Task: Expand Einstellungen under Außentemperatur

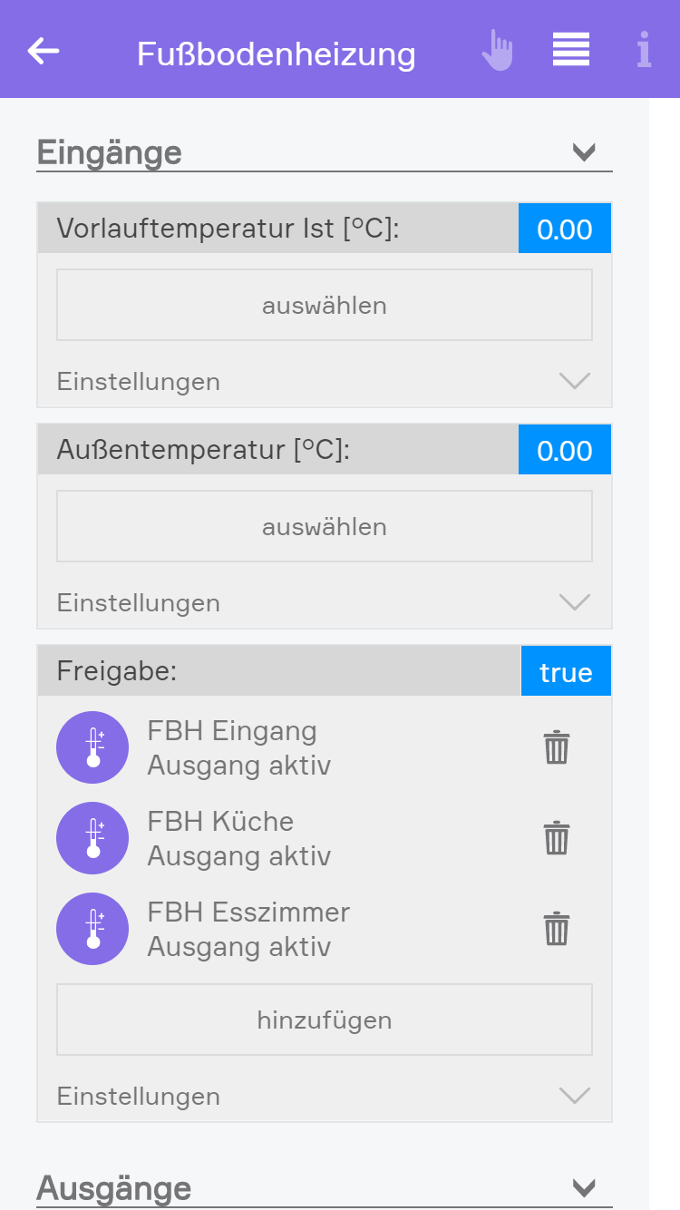Action: tap(575, 602)
